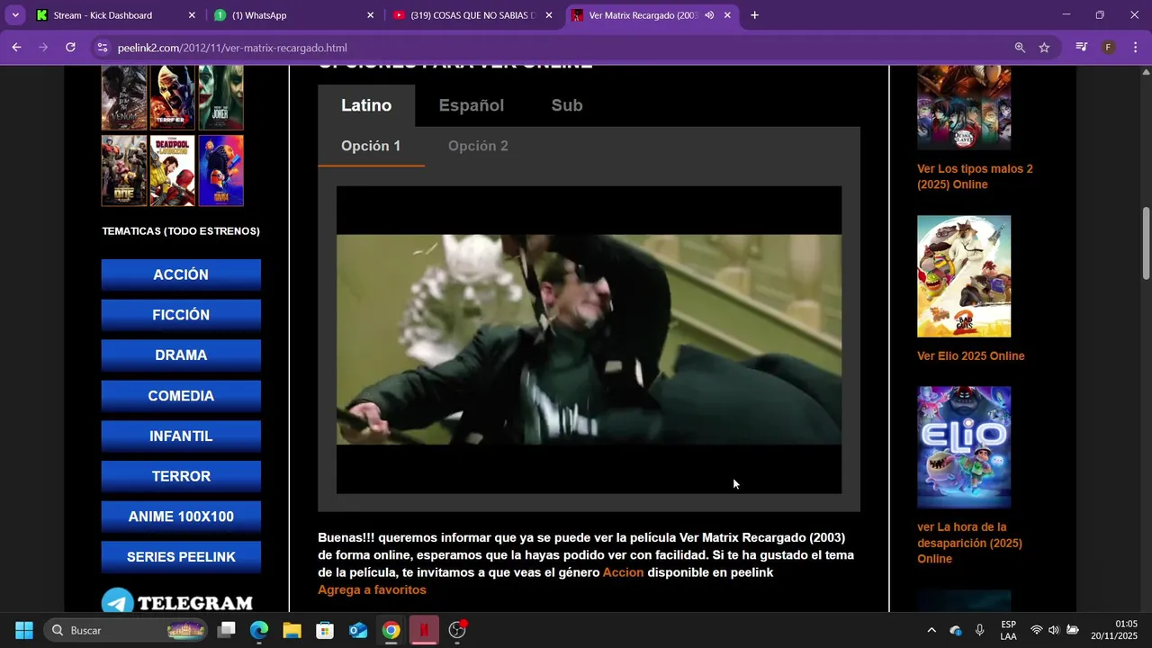
Task: Expand the hidden system tray icons chevron
Action: pyautogui.click(x=931, y=630)
